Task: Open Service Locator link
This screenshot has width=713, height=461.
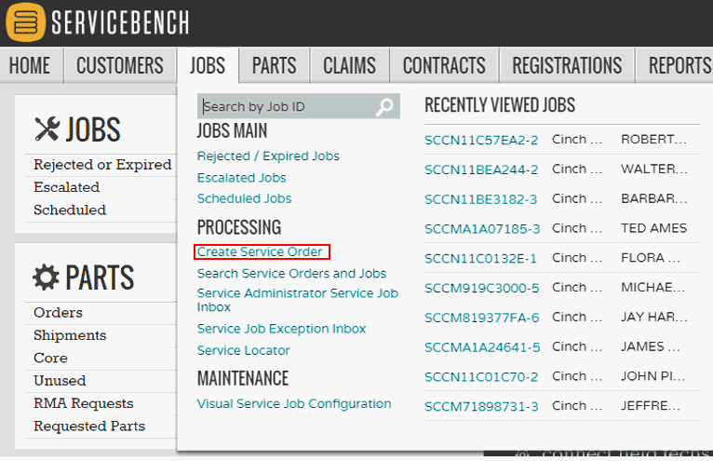Action: click(243, 350)
